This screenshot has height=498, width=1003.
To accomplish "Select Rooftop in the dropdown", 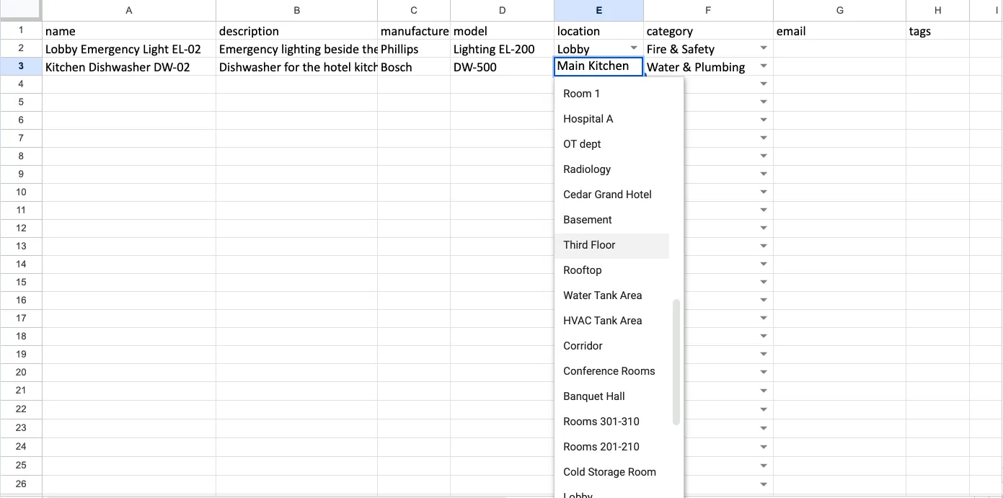I will coord(612,270).
